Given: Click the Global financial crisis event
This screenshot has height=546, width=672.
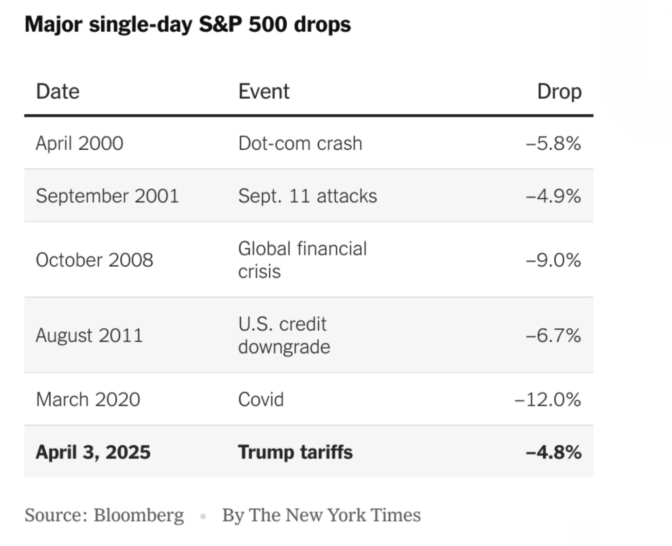Looking at the screenshot, I should [302, 260].
